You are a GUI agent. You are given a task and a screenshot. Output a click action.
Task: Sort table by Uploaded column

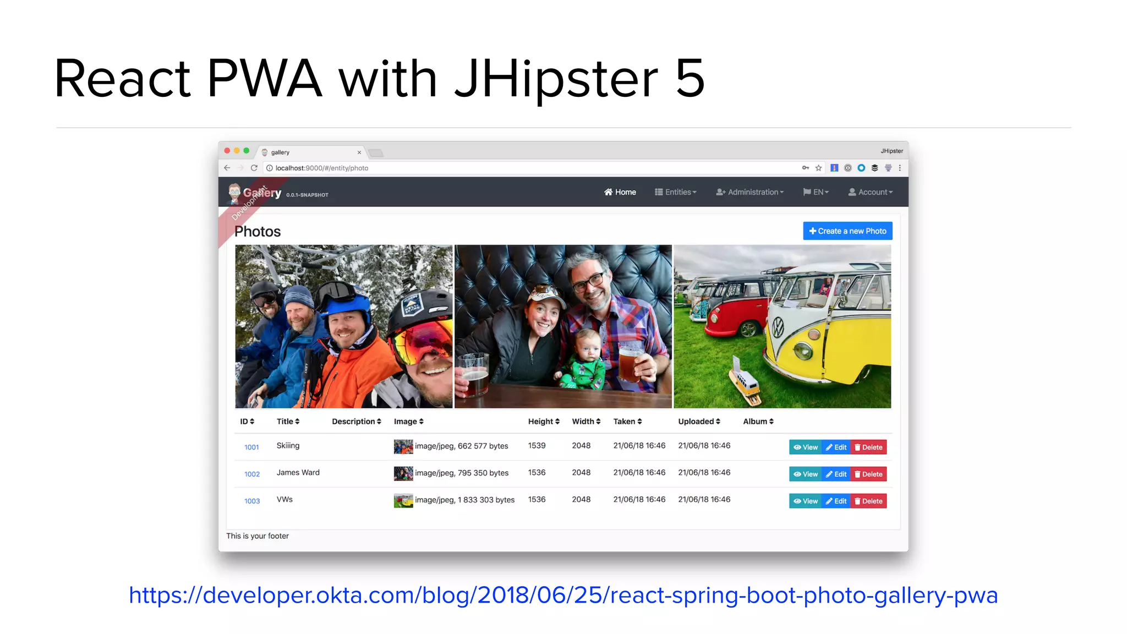coord(699,422)
